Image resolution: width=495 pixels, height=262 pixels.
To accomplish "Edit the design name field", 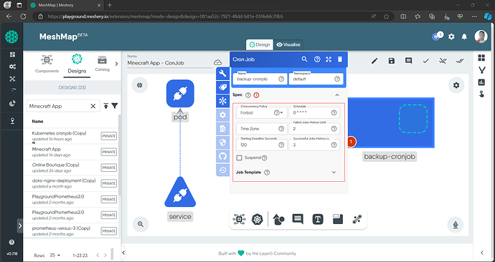I will (x=169, y=63).
